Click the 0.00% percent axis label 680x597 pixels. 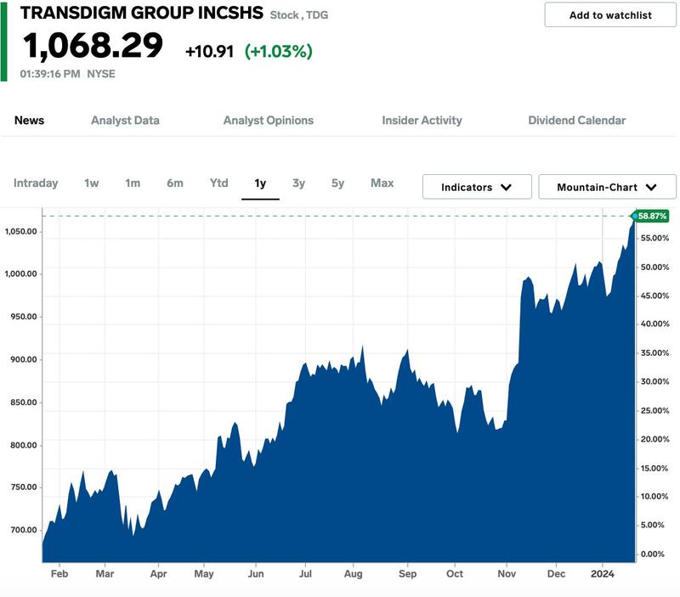(x=652, y=554)
